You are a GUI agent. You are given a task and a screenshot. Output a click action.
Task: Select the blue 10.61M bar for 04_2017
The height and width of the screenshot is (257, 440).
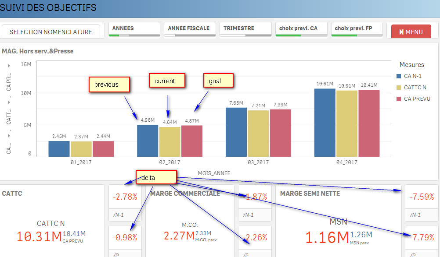pyautogui.click(x=325, y=123)
